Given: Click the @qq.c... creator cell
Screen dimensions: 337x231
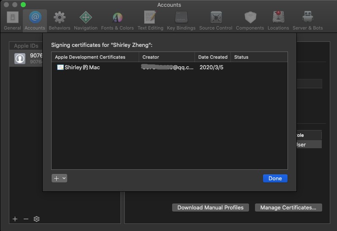Looking at the screenshot, I should 167,68.
